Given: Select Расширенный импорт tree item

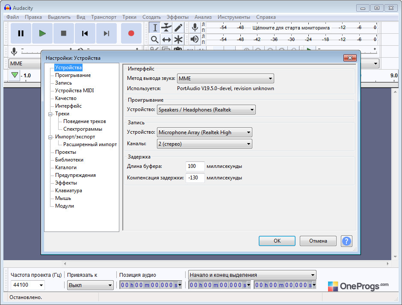Looking at the screenshot, I should coord(90,144).
